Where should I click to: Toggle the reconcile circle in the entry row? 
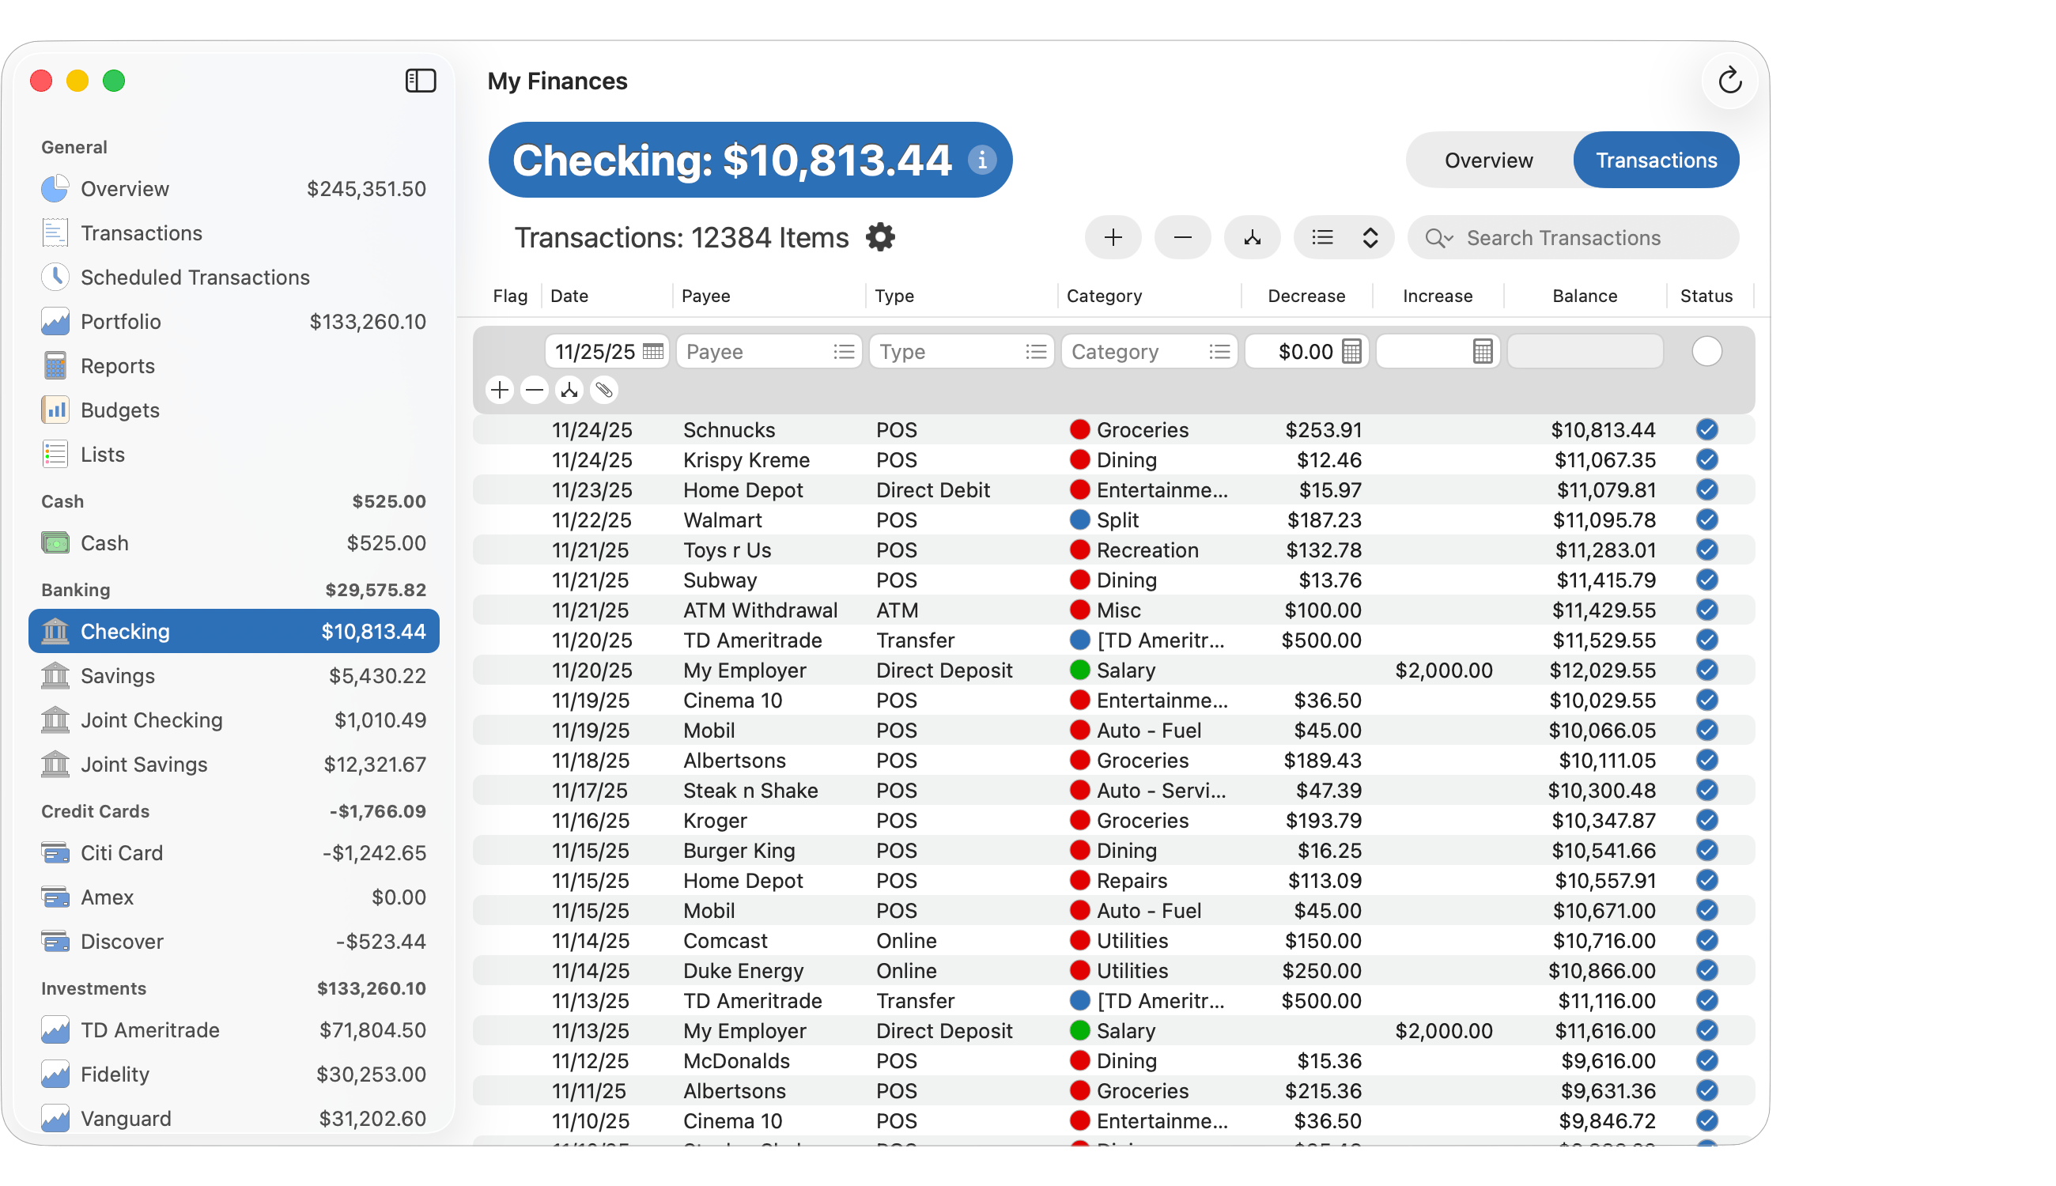tap(1707, 351)
